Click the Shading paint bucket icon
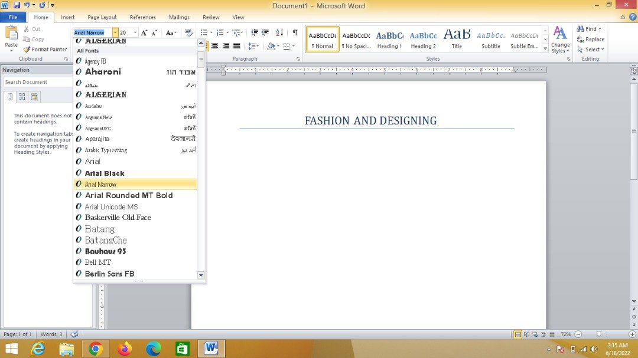Image resolution: width=638 pixels, height=358 pixels. (271, 46)
